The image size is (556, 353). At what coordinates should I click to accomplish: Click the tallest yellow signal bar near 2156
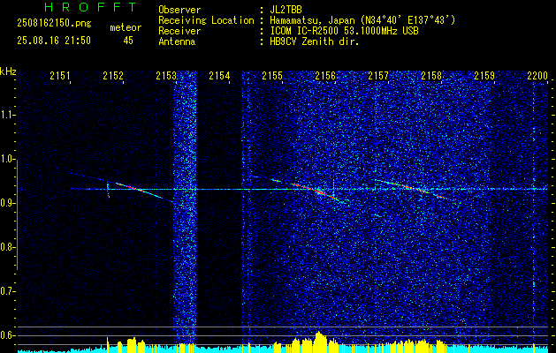tap(318, 342)
